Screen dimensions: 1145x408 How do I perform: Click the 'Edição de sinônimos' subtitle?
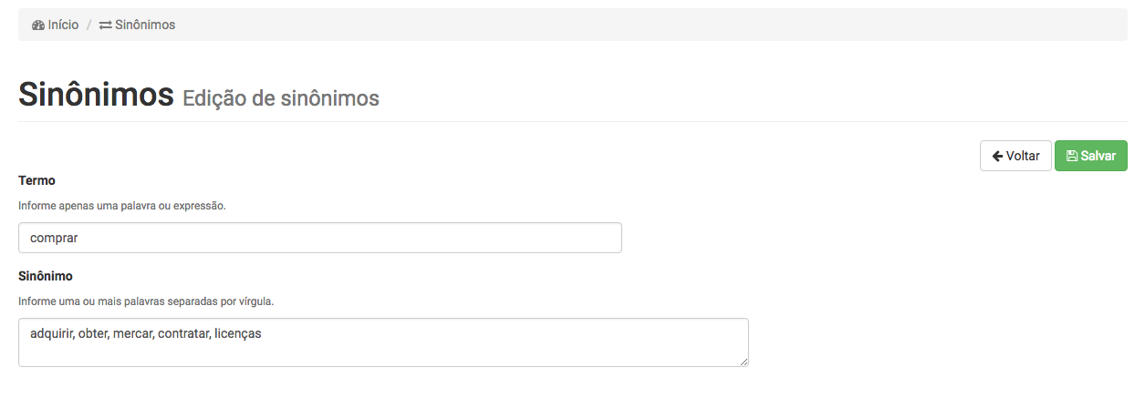point(281,98)
